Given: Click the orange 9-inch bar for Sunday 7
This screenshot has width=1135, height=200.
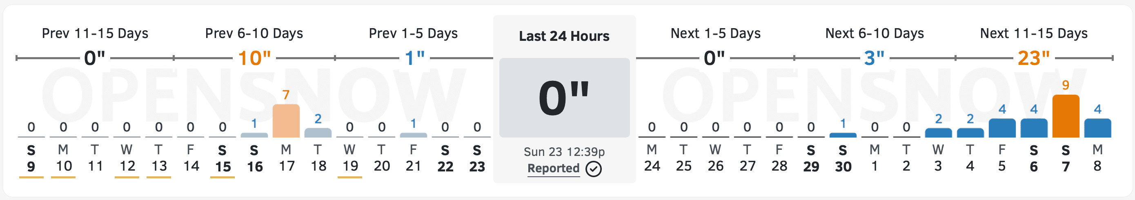Looking at the screenshot, I should tap(1065, 116).
